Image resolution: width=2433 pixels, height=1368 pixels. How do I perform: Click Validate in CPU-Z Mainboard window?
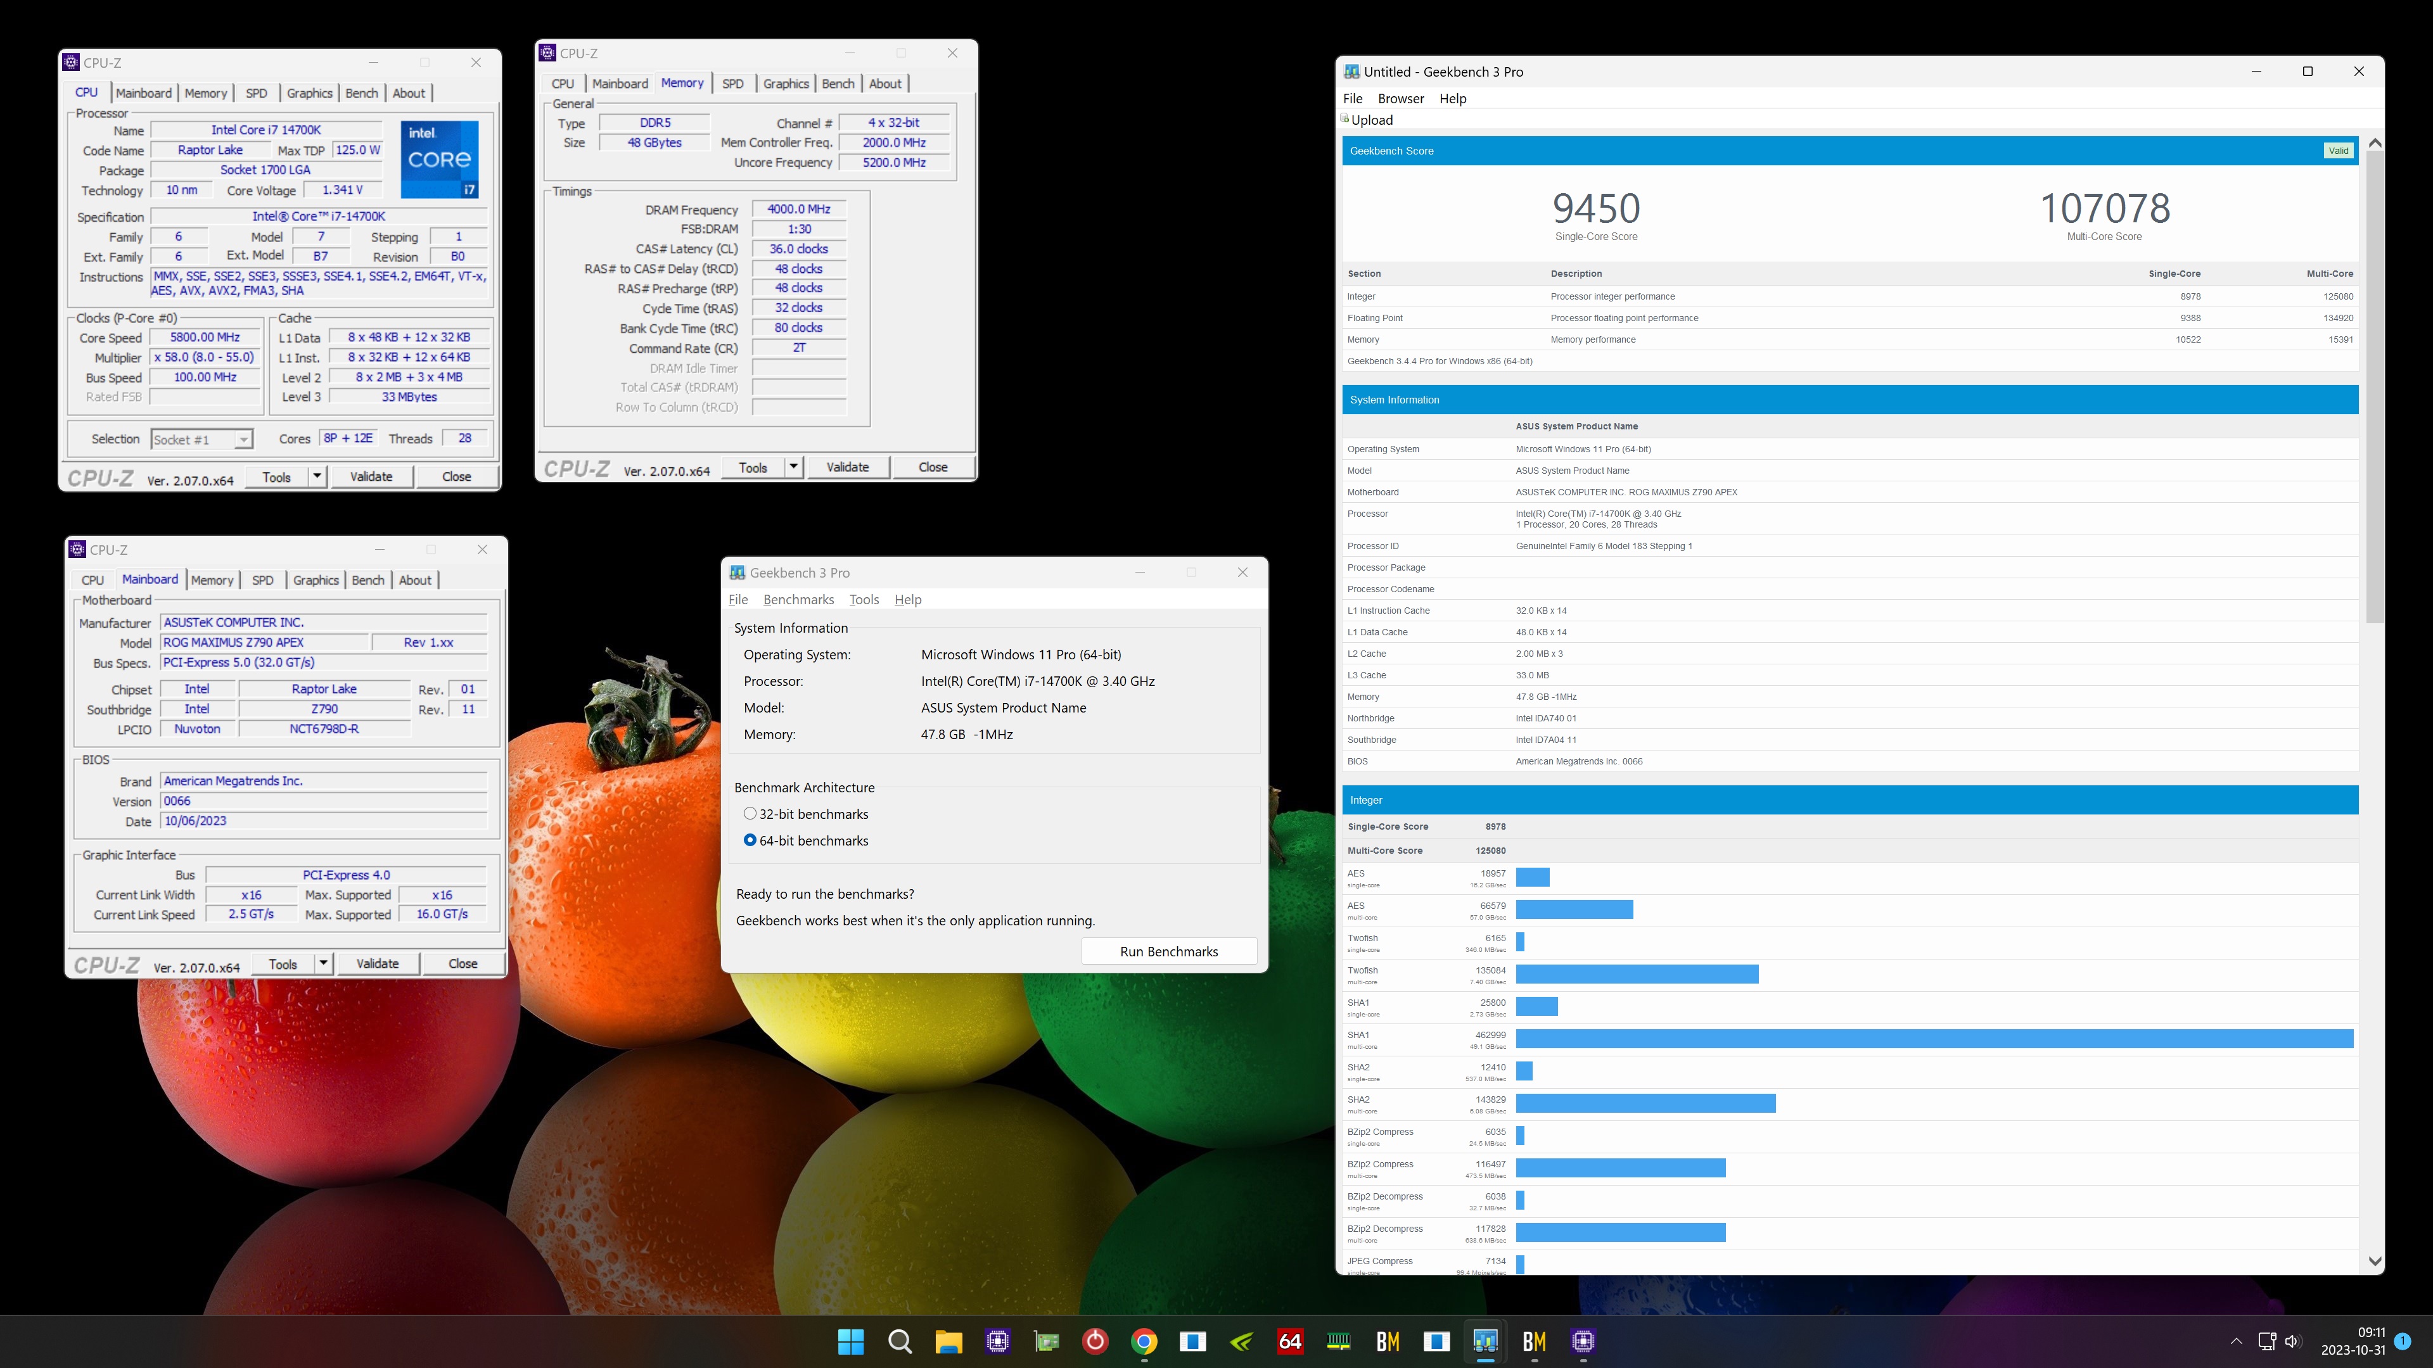click(x=378, y=964)
